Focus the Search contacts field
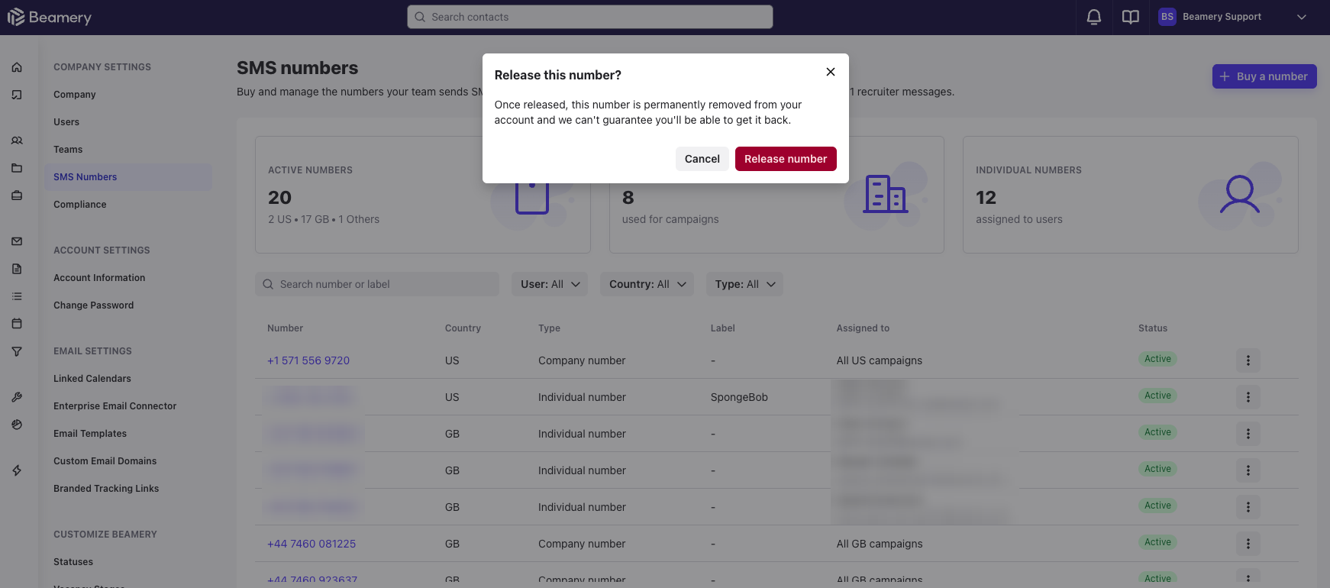The width and height of the screenshot is (1330, 588). click(590, 17)
